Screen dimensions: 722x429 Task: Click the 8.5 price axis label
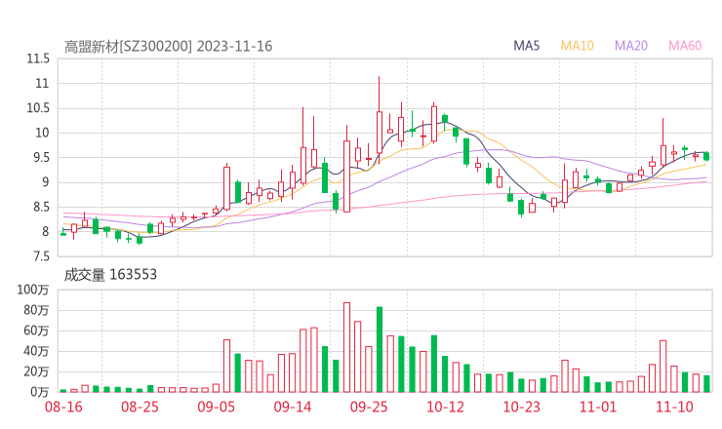point(40,207)
